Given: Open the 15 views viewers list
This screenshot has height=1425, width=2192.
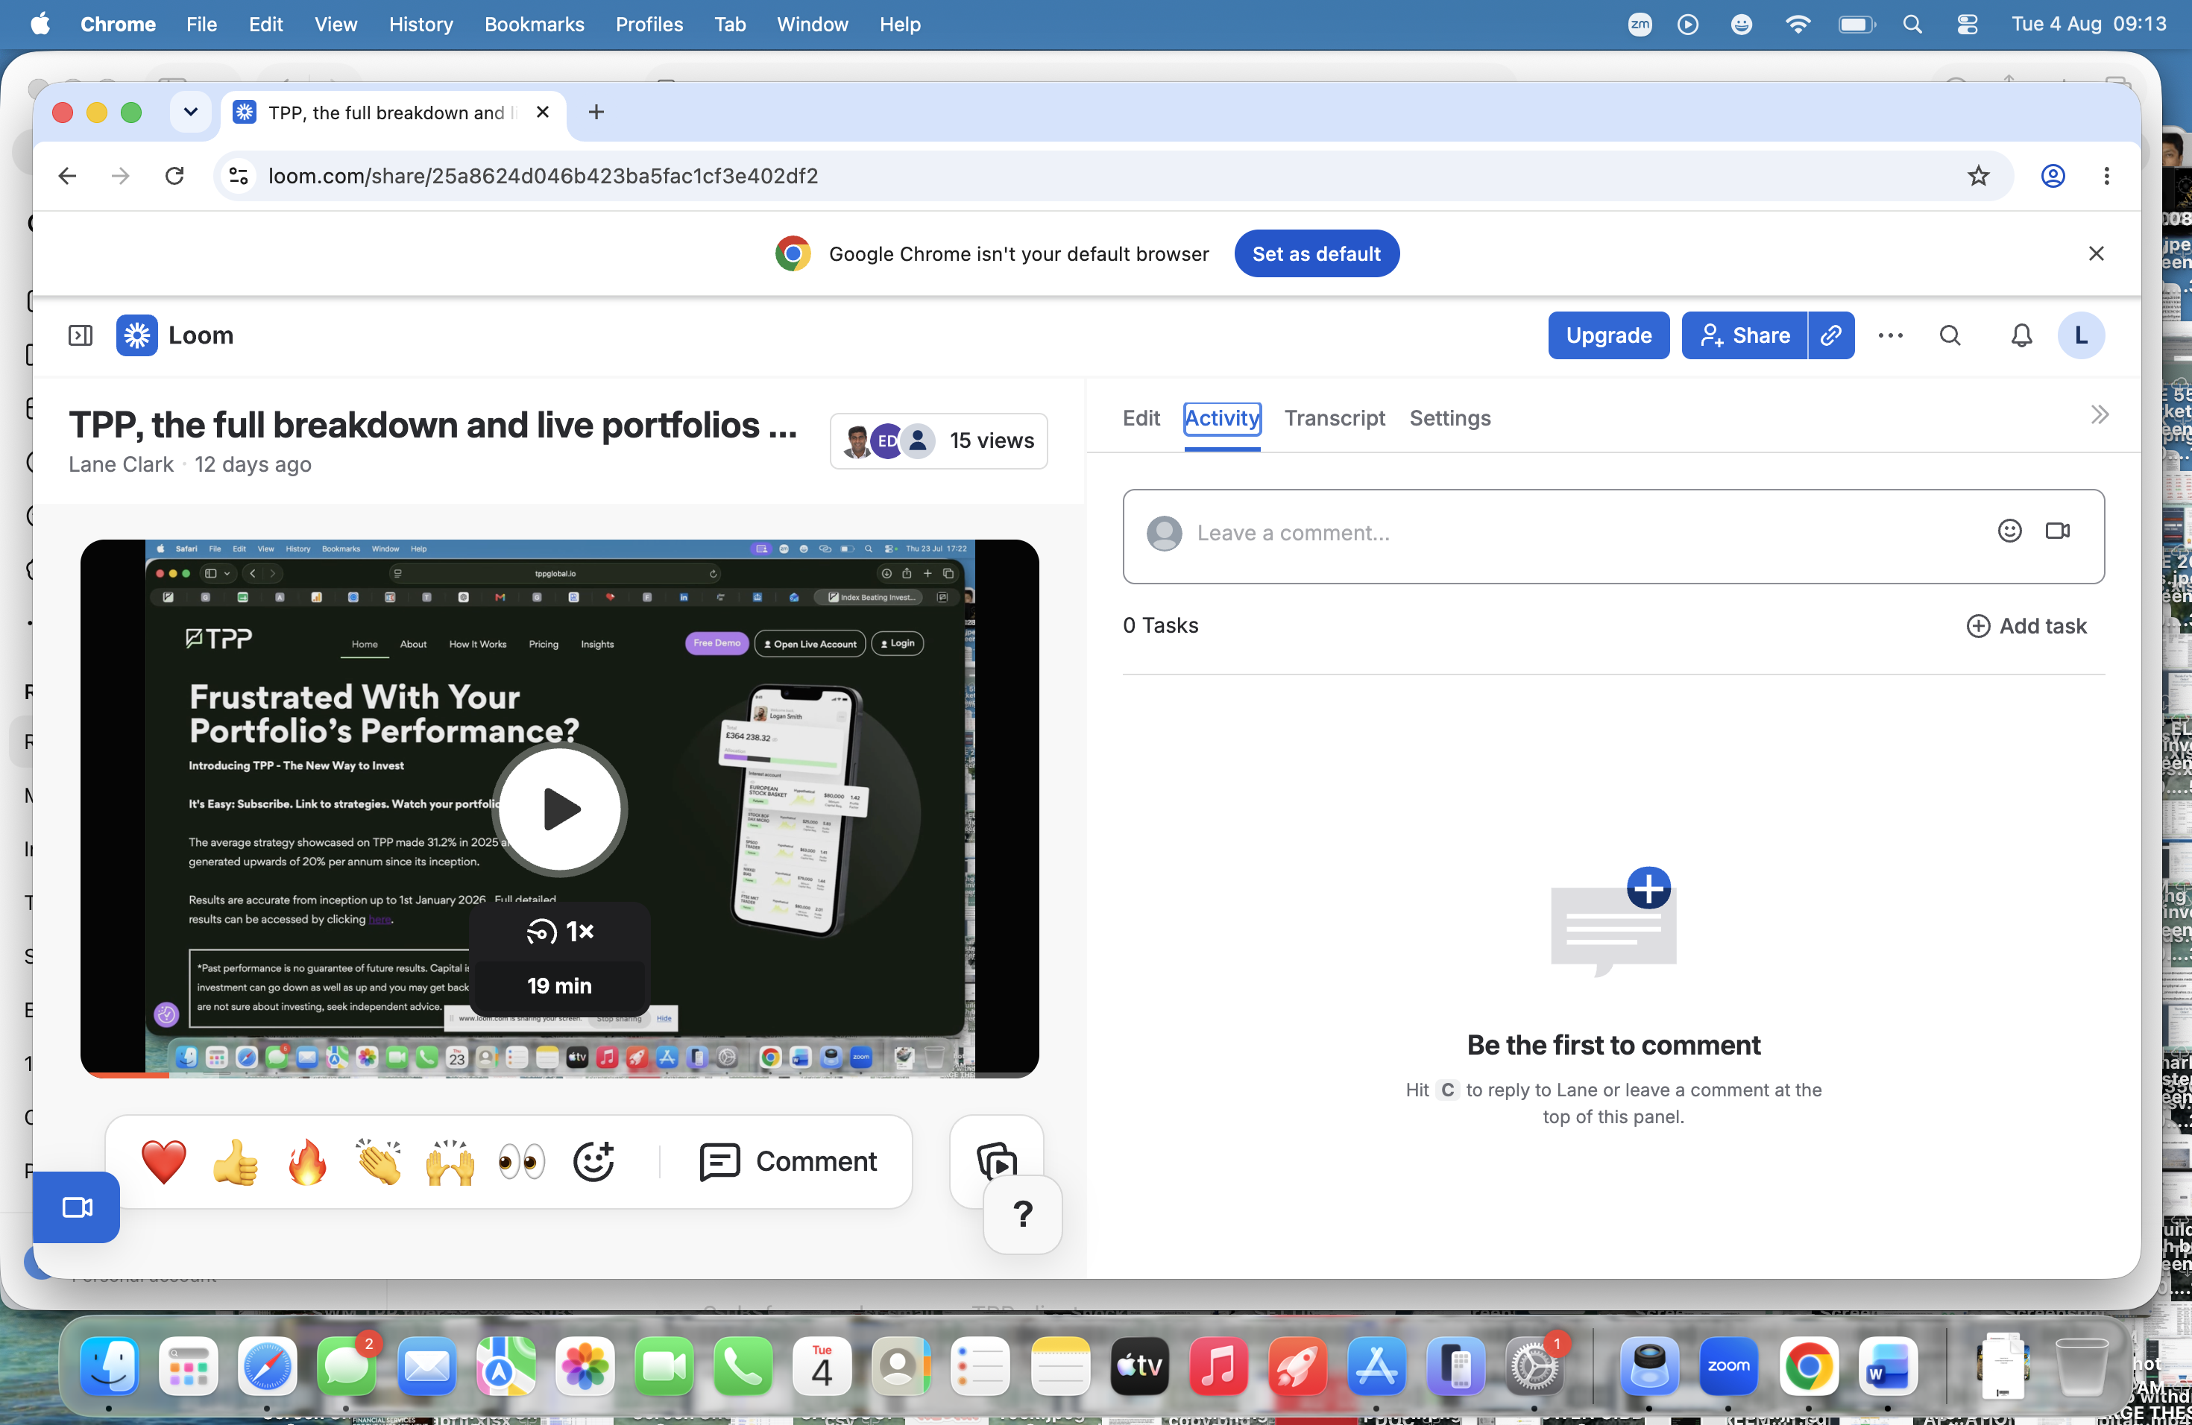Looking at the screenshot, I should (x=939, y=441).
